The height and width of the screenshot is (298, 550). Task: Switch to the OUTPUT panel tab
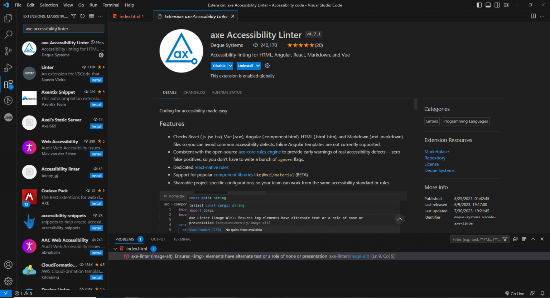[158, 239]
